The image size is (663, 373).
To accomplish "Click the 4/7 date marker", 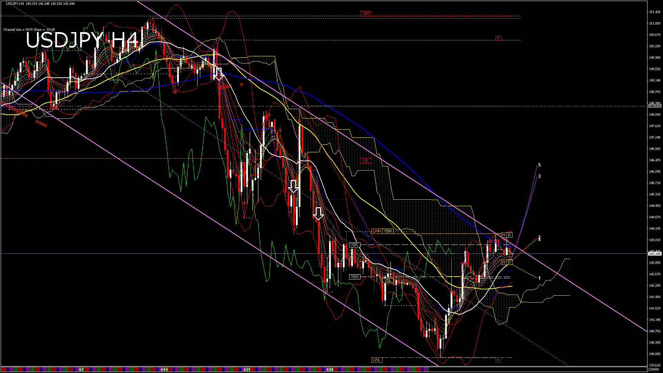I will tap(81, 370).
